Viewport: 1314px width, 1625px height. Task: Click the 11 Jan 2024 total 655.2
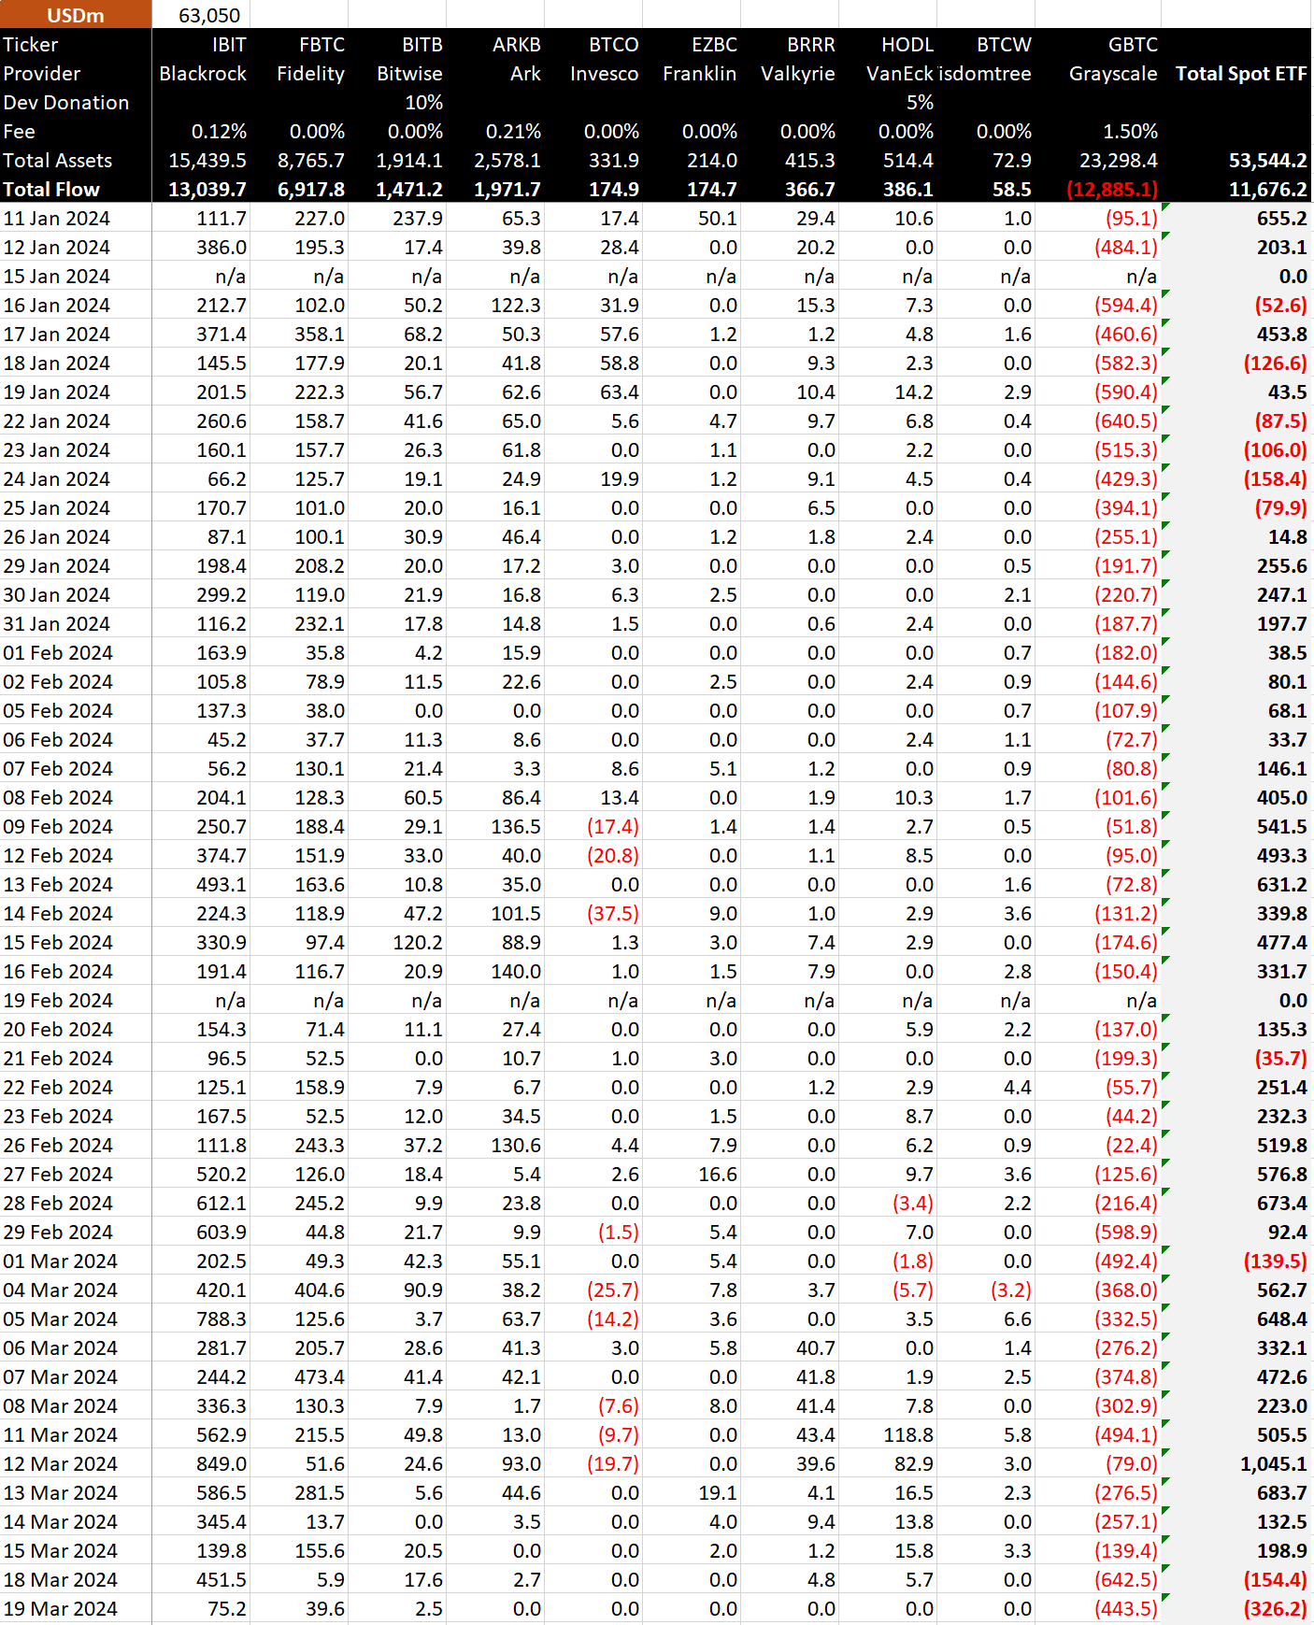click(x=1281, y=219)
